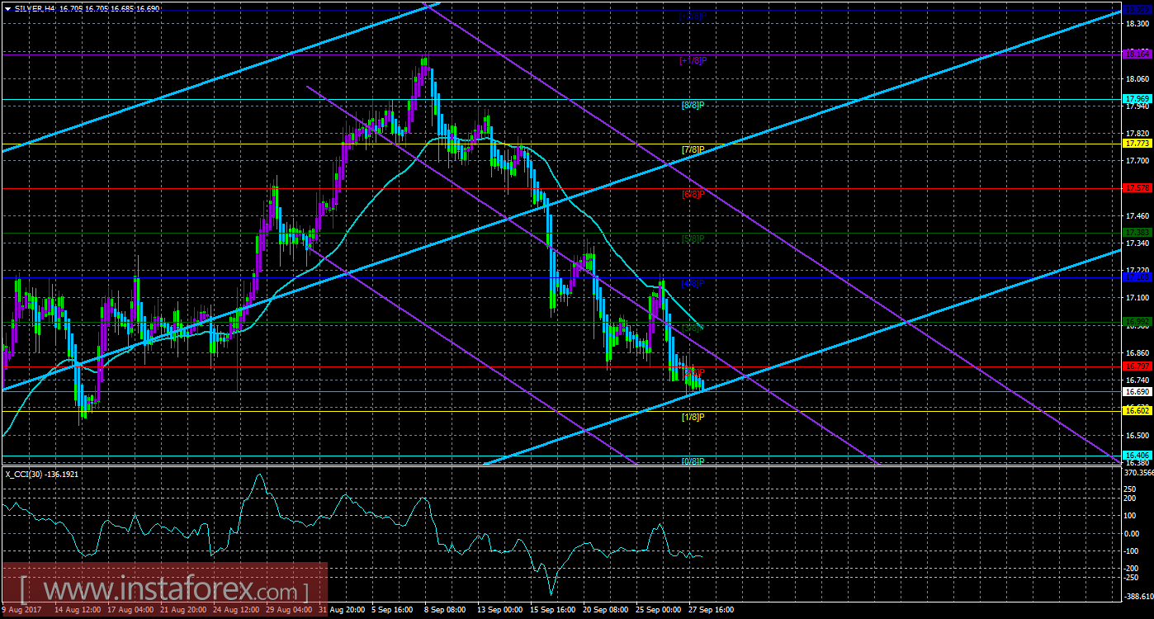Click the cyan 16.406 price level tag
Image resolution: width=1154 pixels, height=619 pixels.
pos(1136,456)
